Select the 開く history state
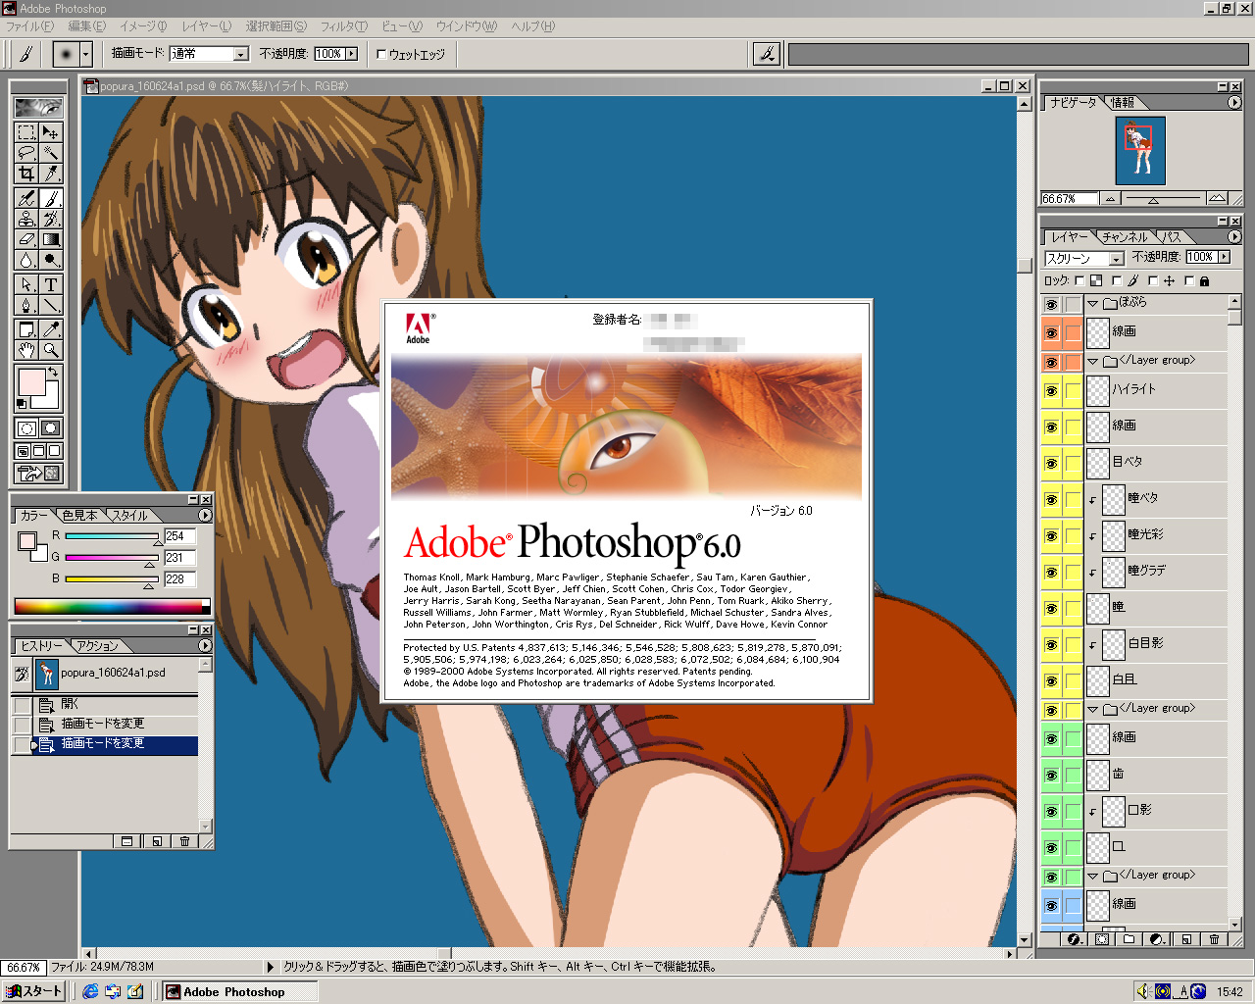Screen dimensions: 1255x1004 [117, 704]
